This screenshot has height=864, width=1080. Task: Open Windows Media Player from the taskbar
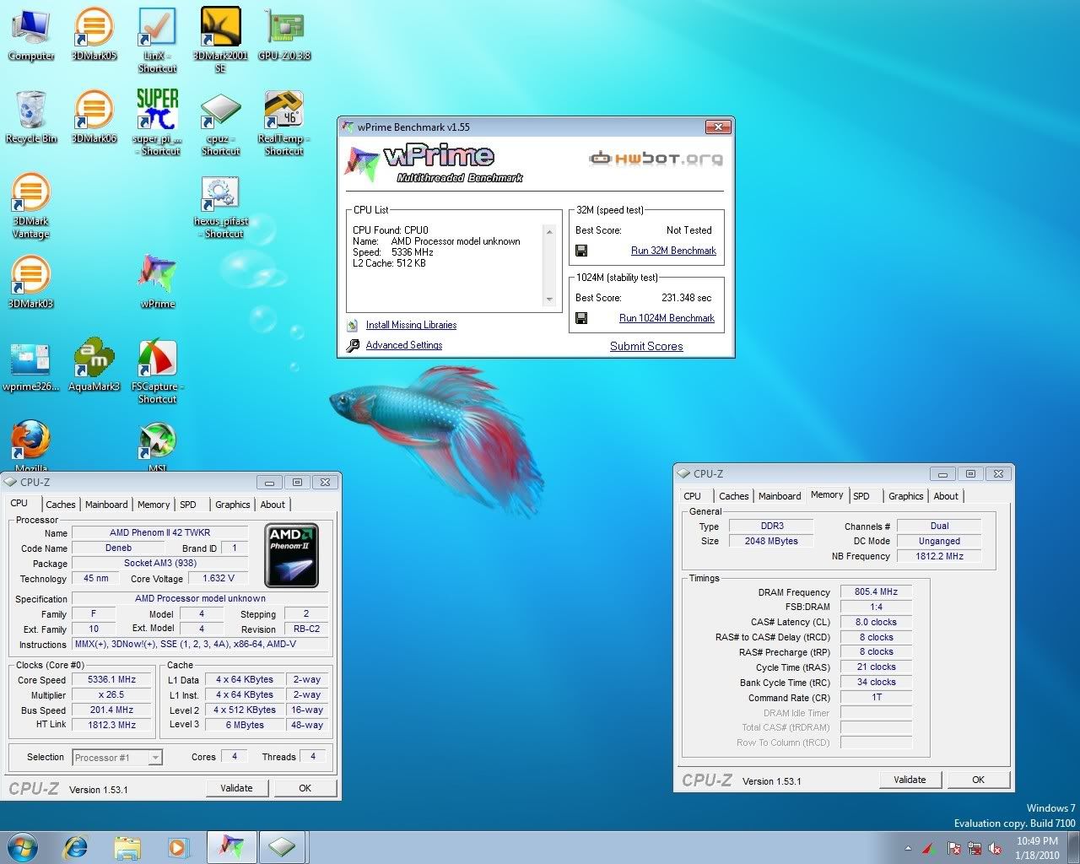coord(178,846)
